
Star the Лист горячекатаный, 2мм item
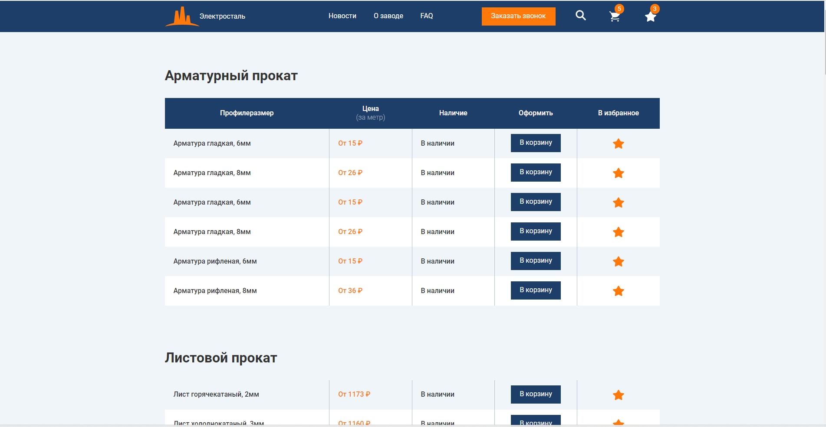click(618, 395)
